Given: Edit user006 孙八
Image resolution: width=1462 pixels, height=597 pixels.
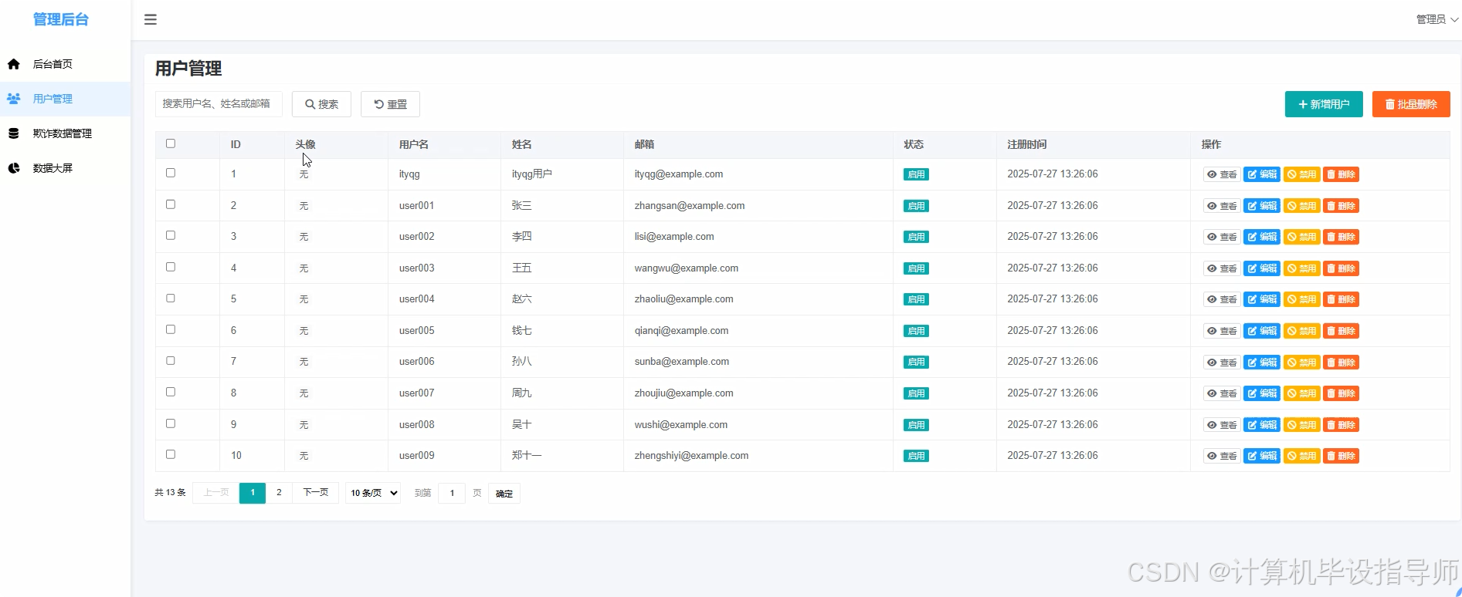Looking at the screenshot, I should (1262, 363).
